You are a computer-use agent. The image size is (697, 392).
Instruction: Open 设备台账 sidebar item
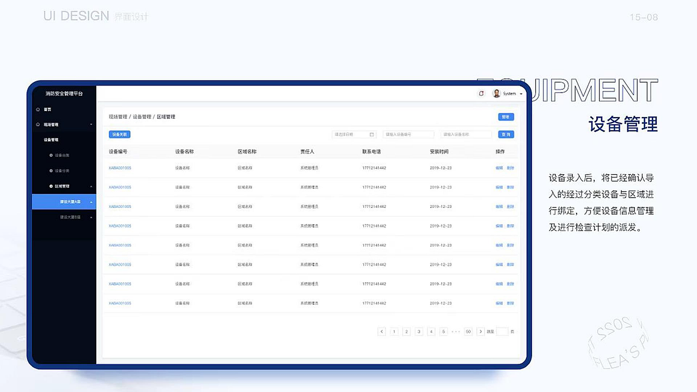62,155
